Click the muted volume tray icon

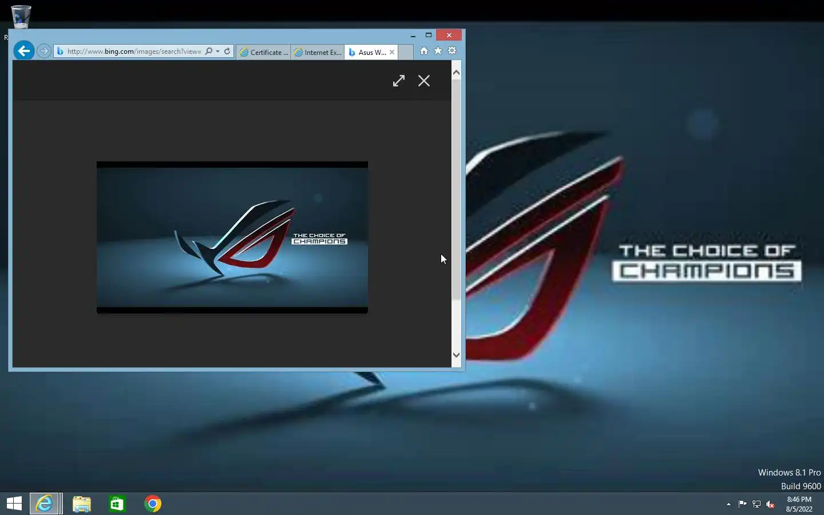pos(770,504)
